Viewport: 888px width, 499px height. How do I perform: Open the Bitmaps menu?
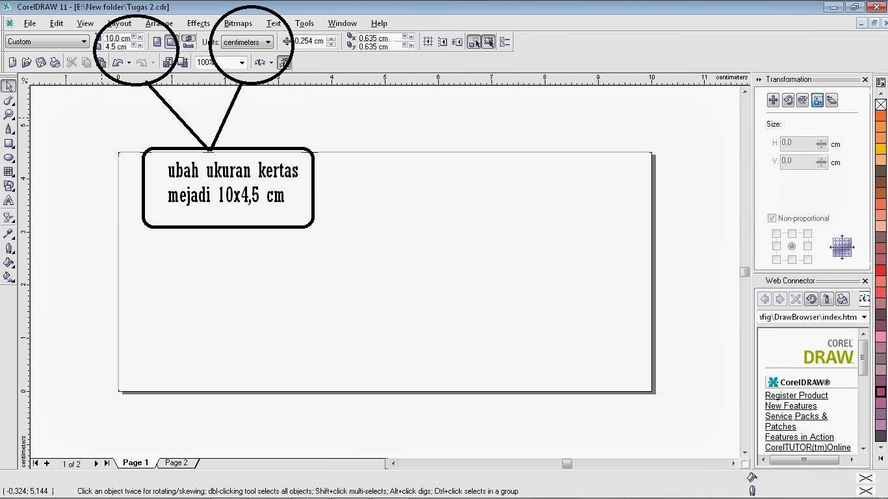238,23
